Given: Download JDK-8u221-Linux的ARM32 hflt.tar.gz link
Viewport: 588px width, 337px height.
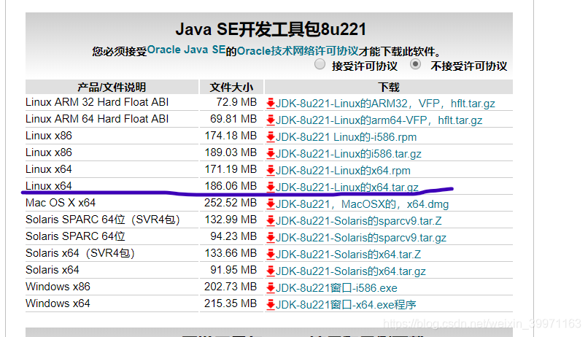Looking at the screenshot, I should click(385, 104).
